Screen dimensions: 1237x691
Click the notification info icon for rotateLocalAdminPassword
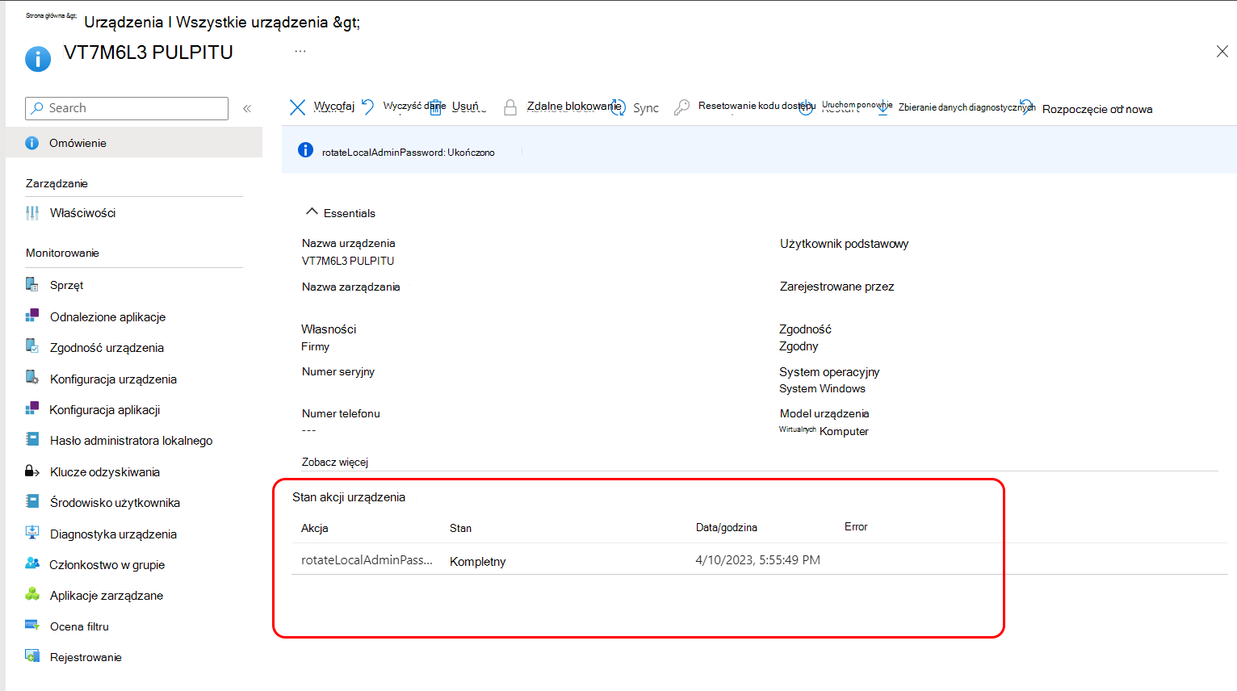(305, 150)
